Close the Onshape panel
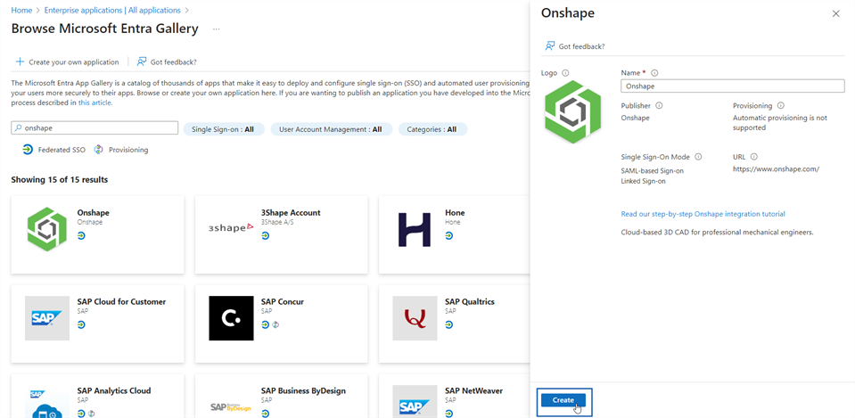 pos(835,14)
